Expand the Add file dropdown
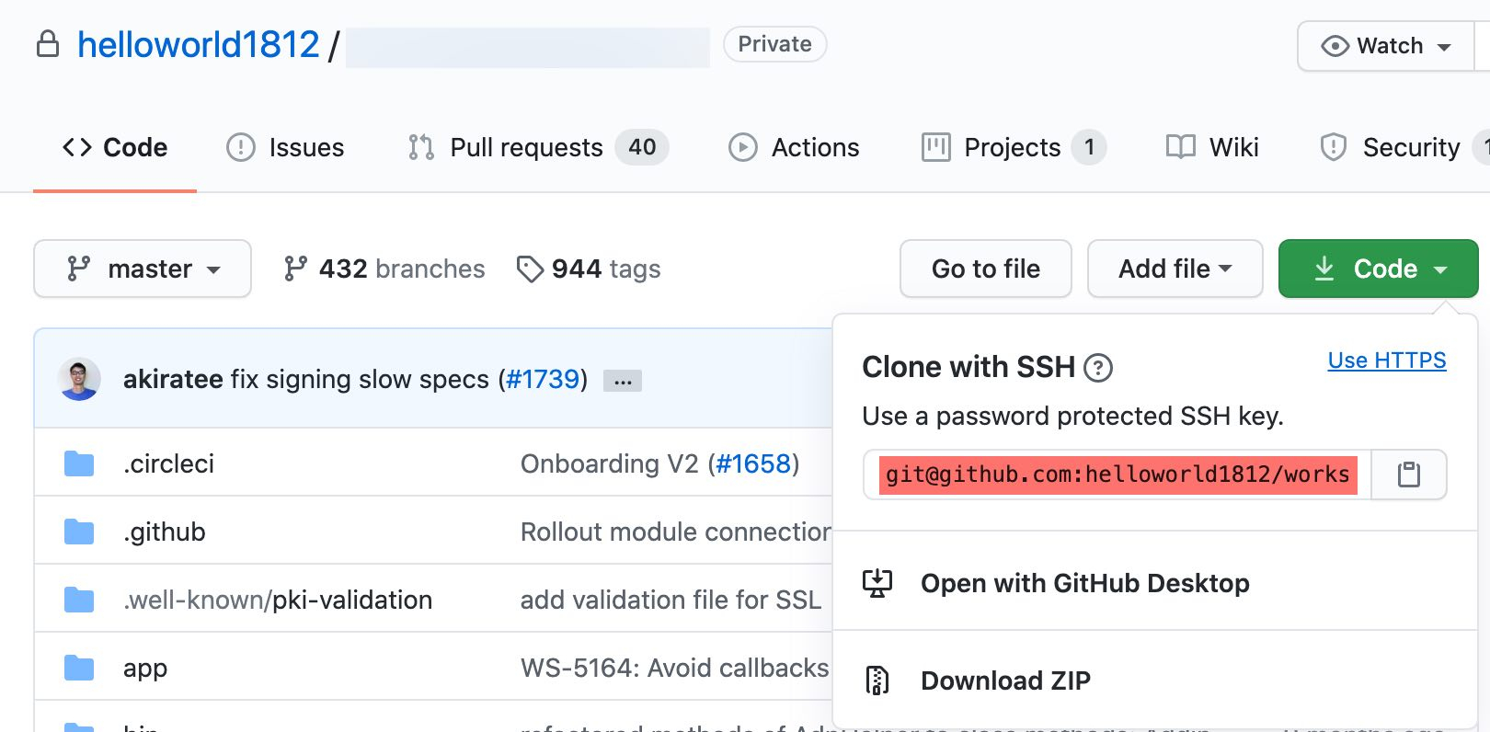This screenshot has width=1490, height=732. point(1175,269)
